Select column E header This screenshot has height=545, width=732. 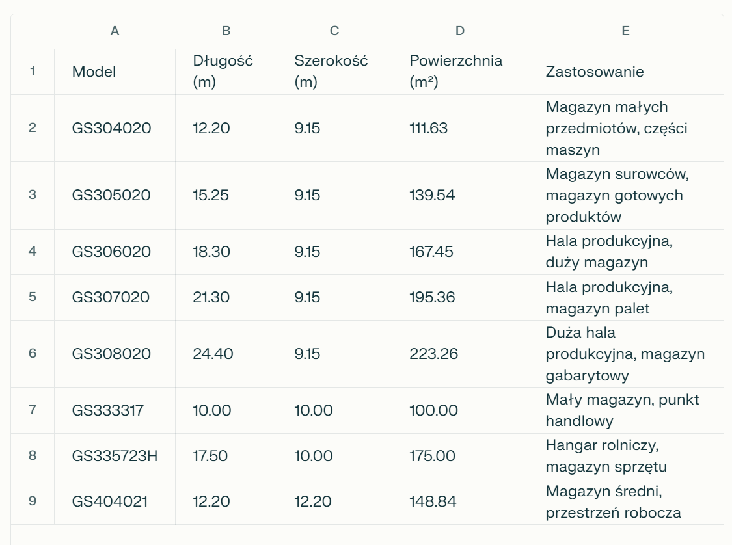tap(625, 31)
